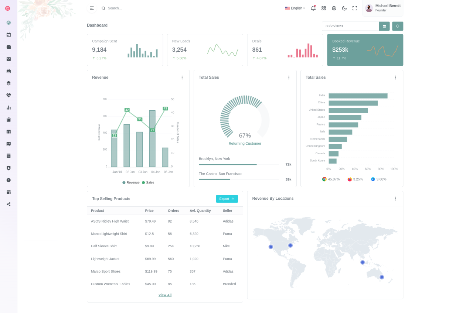Click the Chrome browser icon 45.87%
The height and width of the screenshot is (313, 473).
[x=324, y=179]
